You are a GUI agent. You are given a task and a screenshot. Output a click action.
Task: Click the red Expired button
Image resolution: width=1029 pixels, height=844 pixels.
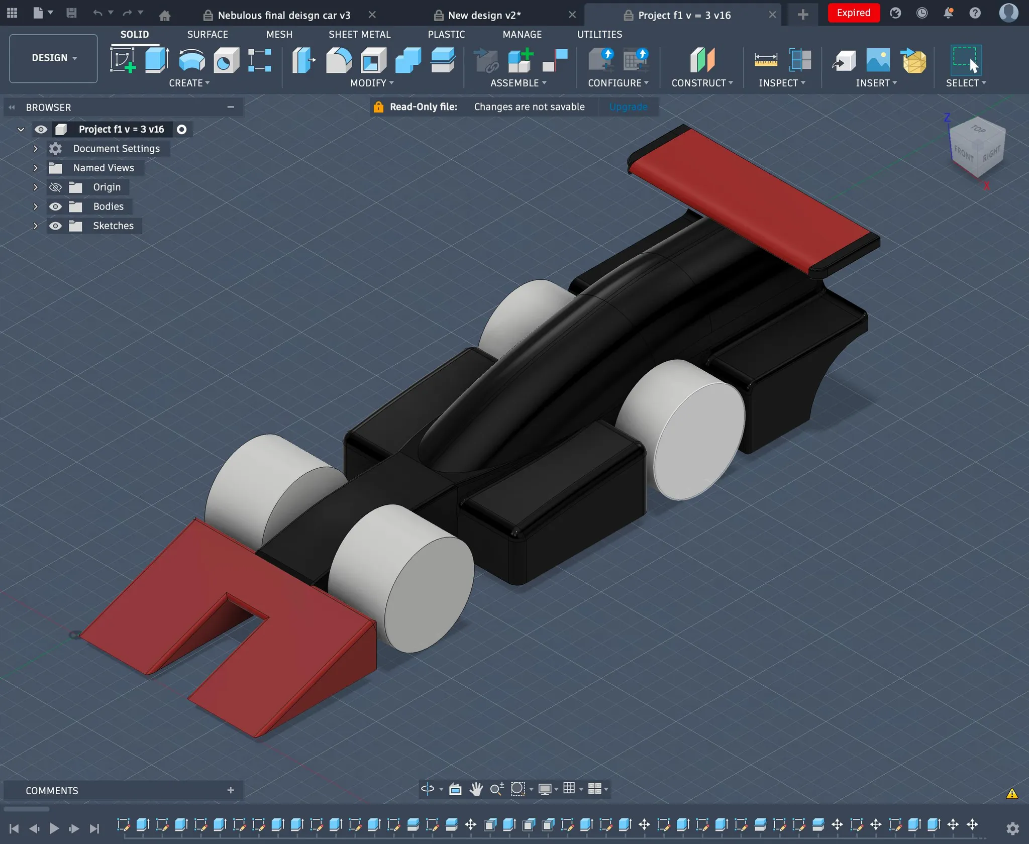[854, 13]
